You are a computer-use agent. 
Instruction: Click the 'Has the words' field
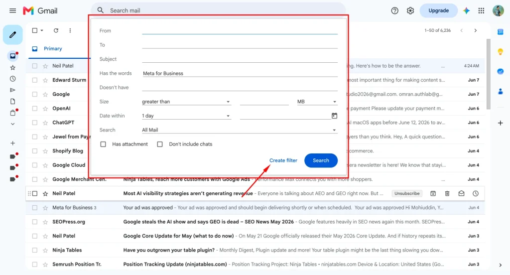240,73
